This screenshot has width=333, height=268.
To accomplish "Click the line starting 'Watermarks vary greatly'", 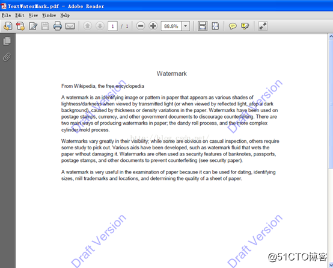I will click(x=170, y=141).
